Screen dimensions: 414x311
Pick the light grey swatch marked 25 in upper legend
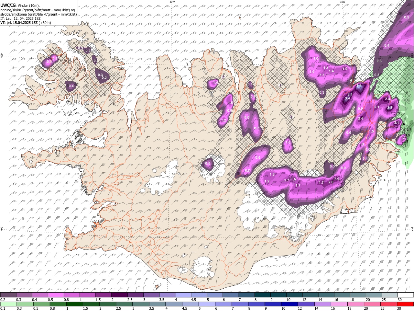[x=389, y=295]
